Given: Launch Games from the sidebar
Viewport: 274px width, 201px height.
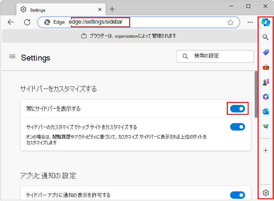Looking at the screenshot, I should (x=265, y=82).
